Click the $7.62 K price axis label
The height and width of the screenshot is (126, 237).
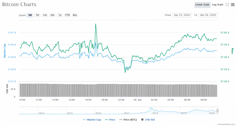(225, 32)
